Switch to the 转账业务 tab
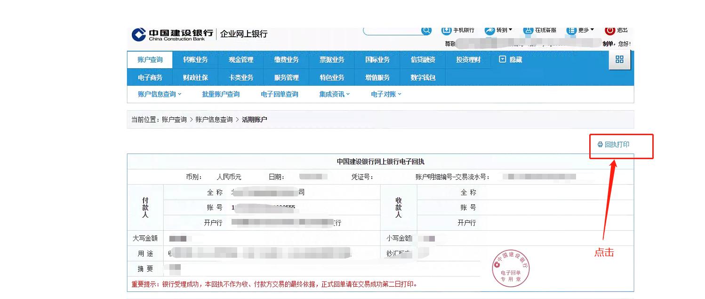This screenshot has width=705, height=299. (195, 60)
